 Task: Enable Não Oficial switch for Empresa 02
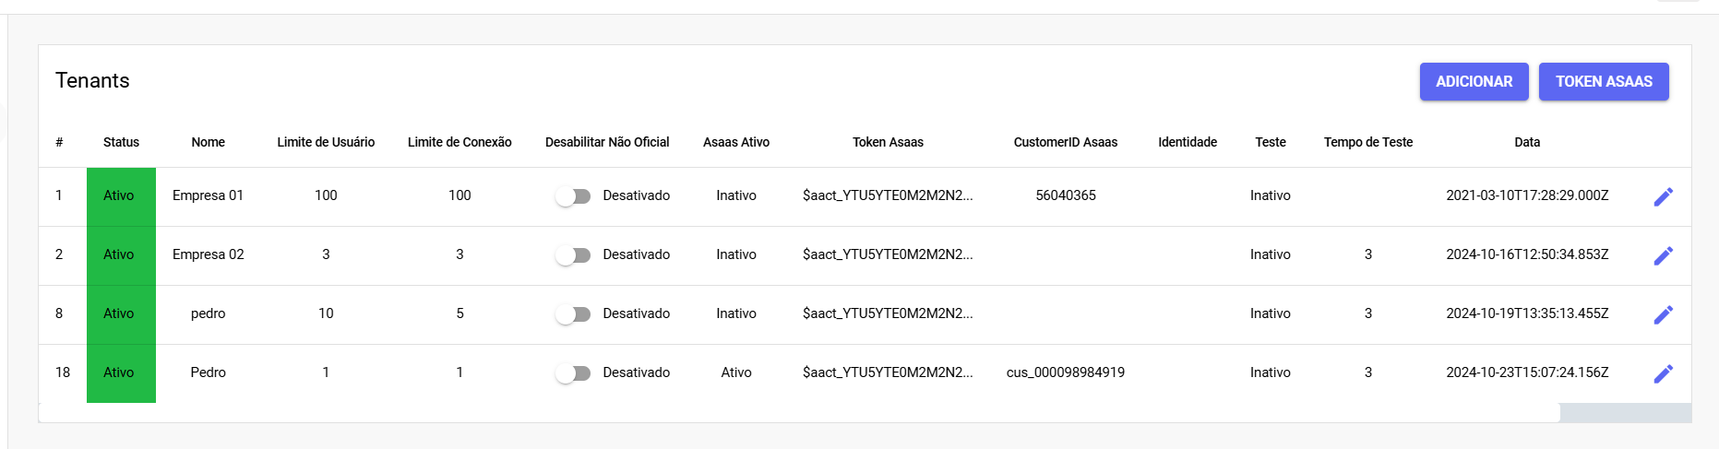point(573,255)
